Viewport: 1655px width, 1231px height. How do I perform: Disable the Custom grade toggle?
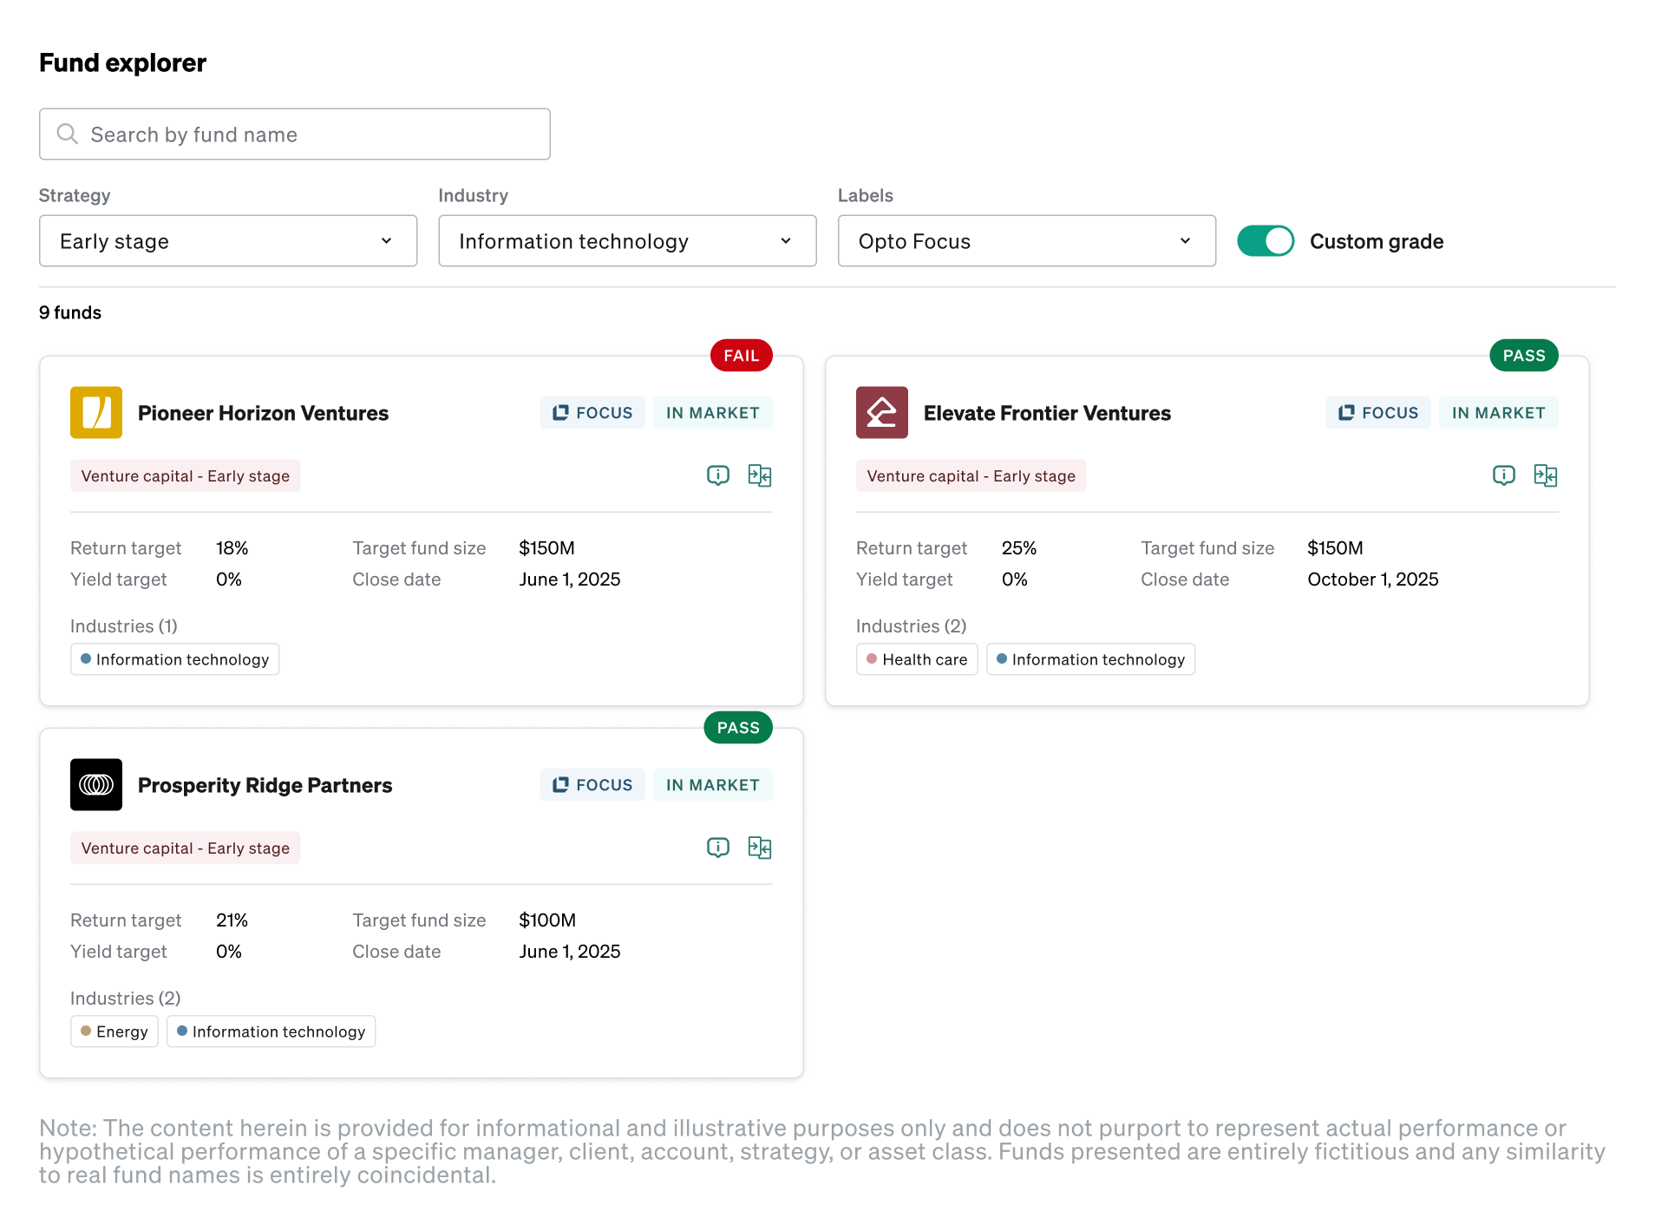[1265, 241]
